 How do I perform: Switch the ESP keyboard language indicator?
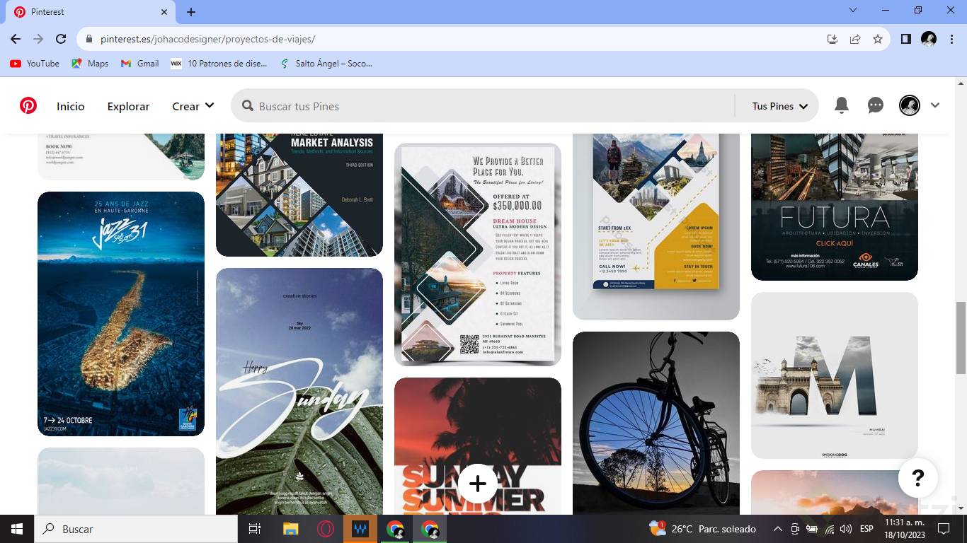(866, 529)
